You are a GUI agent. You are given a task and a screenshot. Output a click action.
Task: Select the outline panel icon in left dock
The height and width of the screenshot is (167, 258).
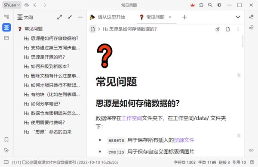[6, 28]
